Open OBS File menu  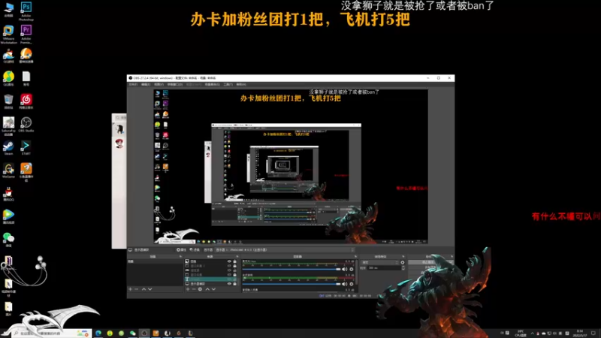133,84
